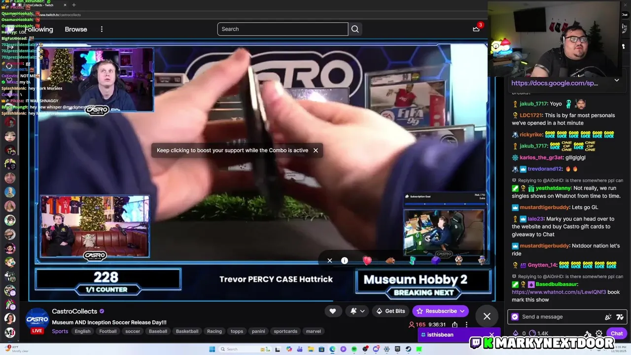Toggle the heart follow button
The width and height of the screenshot is (631, 355).
tap(333, 311)
